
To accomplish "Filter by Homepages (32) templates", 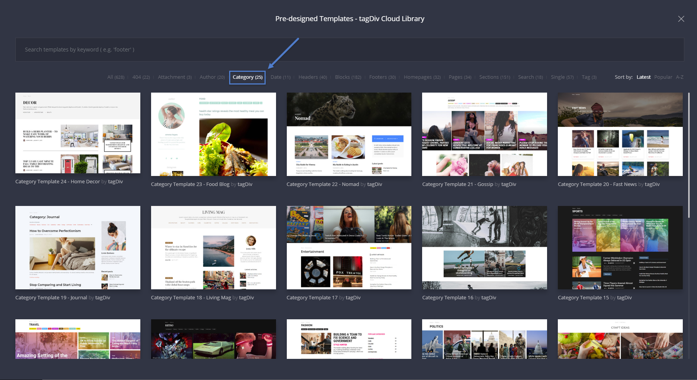I will click(422, 77).
